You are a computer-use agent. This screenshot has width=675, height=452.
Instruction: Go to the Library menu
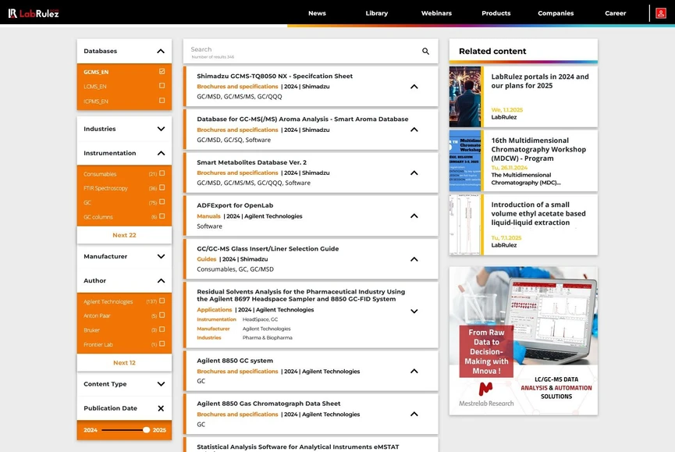click(377, 13)
